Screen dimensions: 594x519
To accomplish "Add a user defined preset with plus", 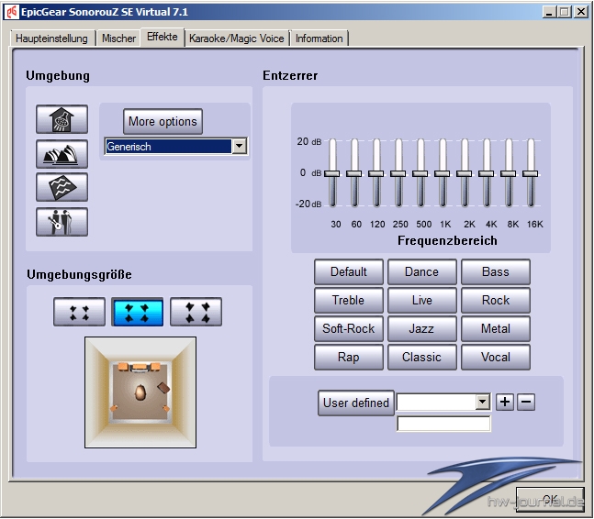I will pyautogui.click(x=505, y=402).
